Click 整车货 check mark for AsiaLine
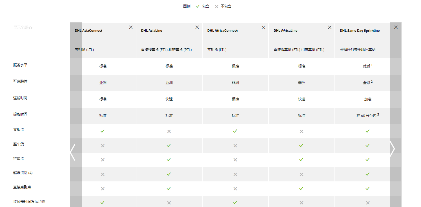This screenshot has height=207, width=421. (169, 145)
